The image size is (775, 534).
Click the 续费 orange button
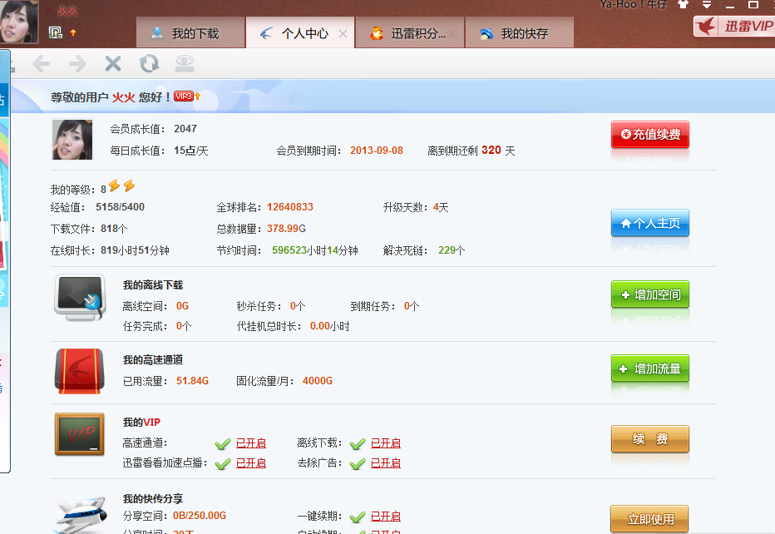click(650, 438)
